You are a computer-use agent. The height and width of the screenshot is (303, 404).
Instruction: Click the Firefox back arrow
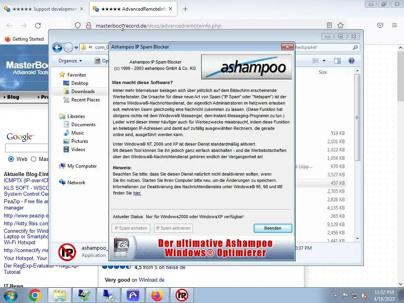click(9, 26)
